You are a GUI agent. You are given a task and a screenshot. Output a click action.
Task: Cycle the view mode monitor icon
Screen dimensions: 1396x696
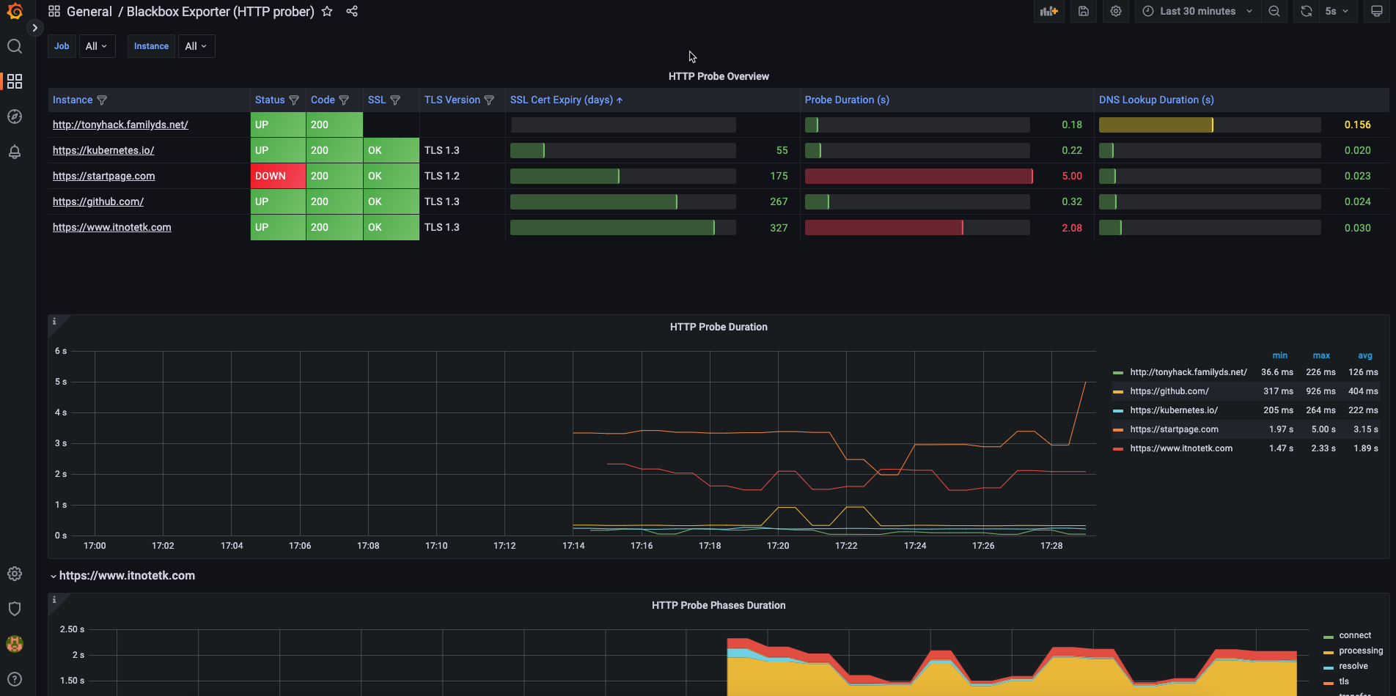pos(1377,11)
